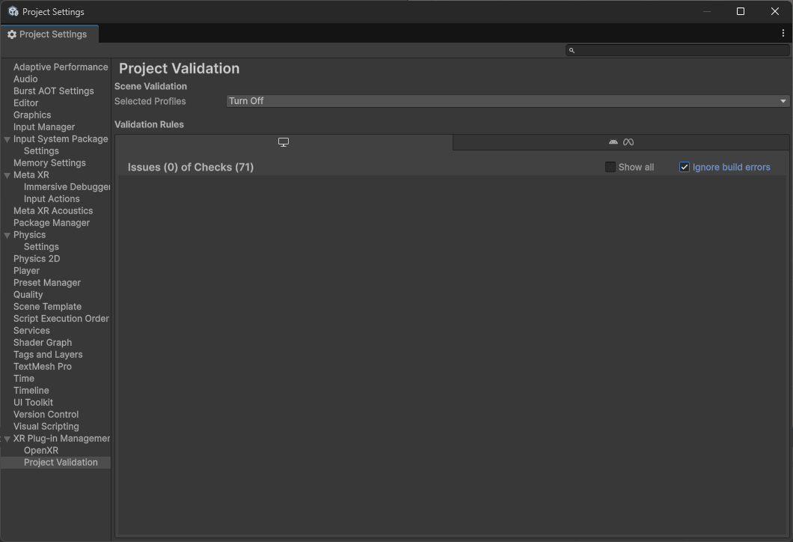Image resolution: width=793 pixels, height=542 pixels.
Task: Close the Project Settings window
Action: coord(775,11)
